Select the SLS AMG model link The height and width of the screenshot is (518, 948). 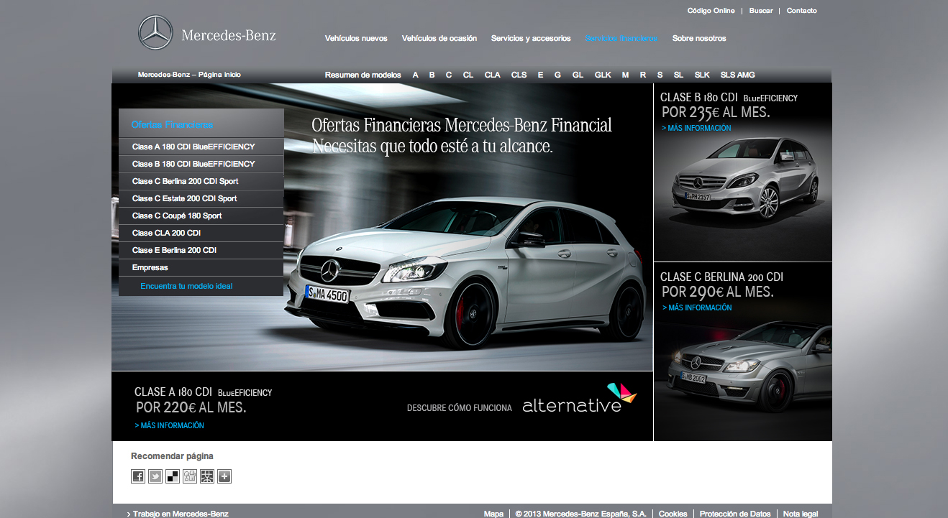coord(737,75)
